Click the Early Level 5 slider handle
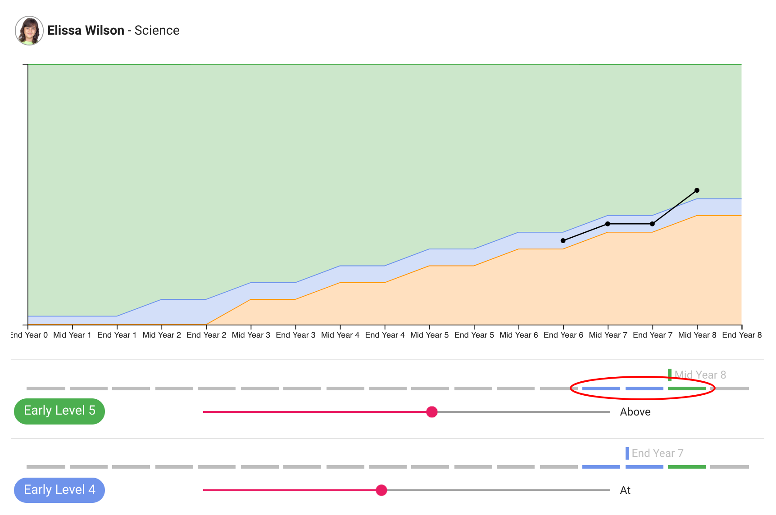Viewport: 776px width, 515px height. tap(431, 412)
